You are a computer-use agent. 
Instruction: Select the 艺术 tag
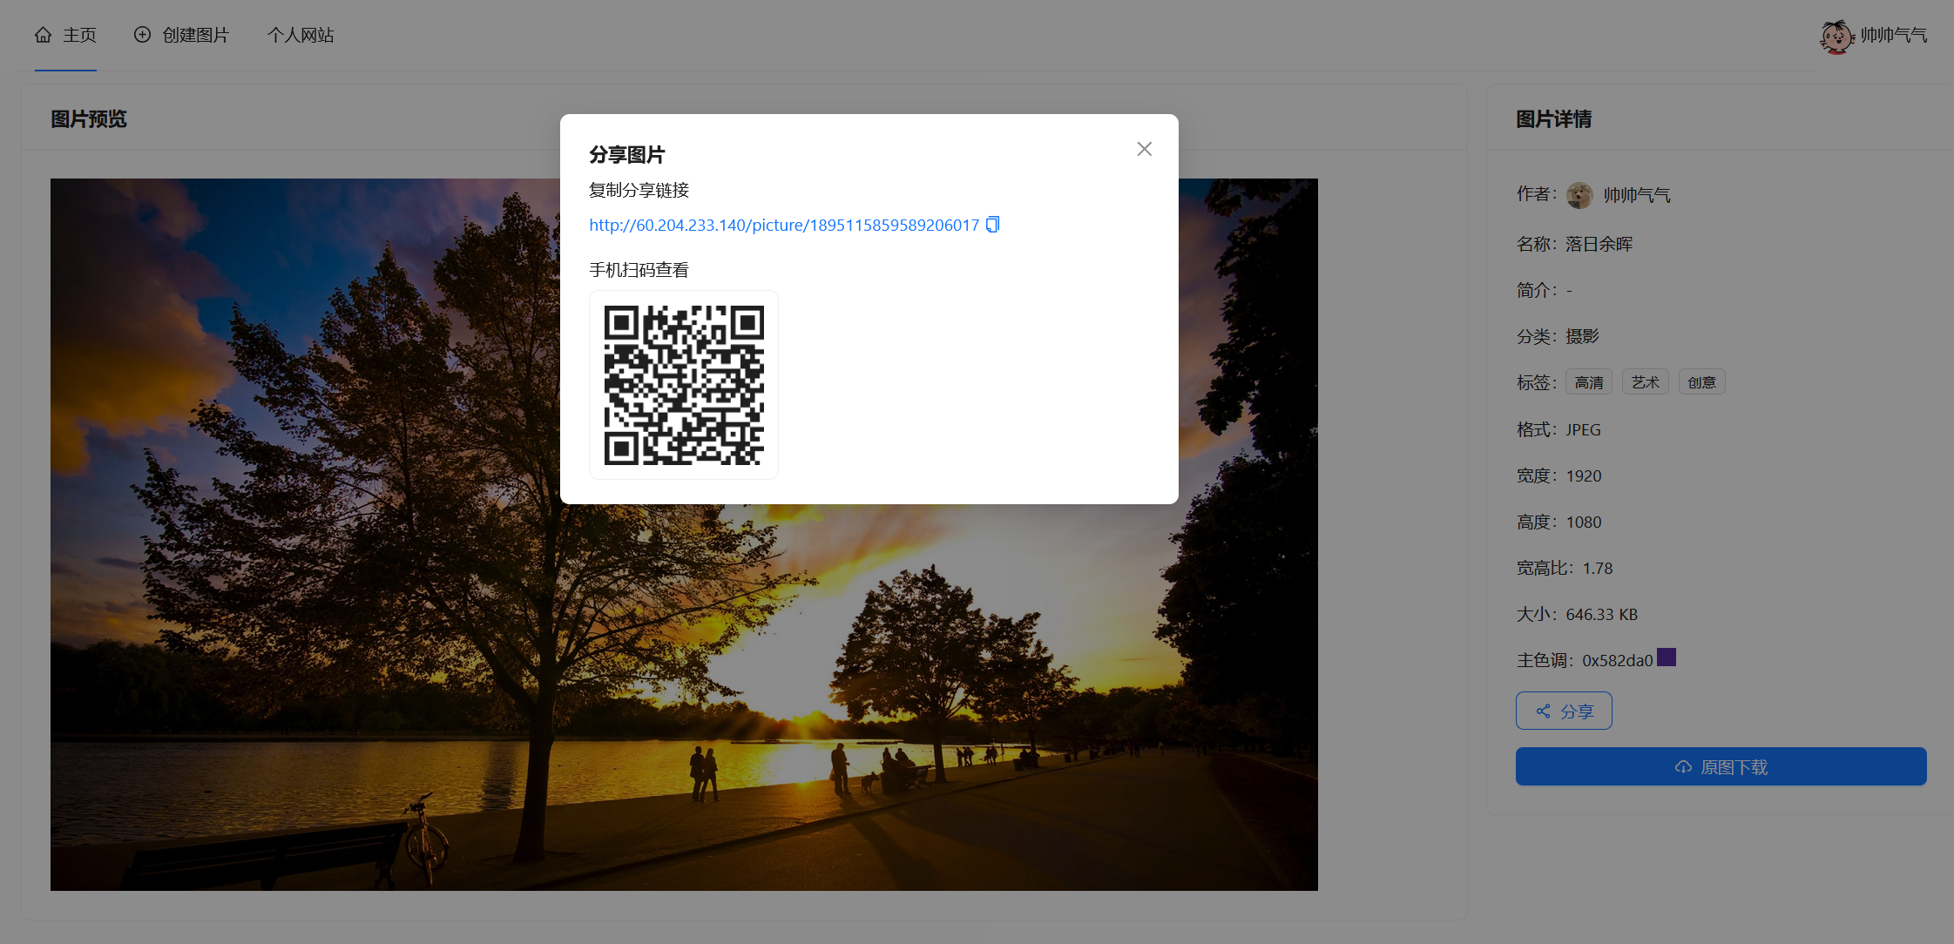point(1645,382)
